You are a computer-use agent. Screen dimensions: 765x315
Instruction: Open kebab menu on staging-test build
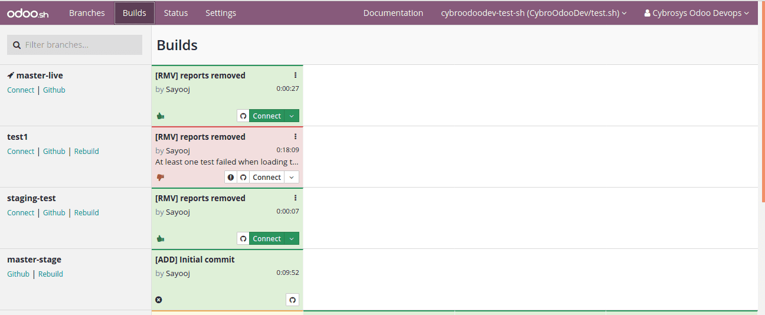point(295,198)
